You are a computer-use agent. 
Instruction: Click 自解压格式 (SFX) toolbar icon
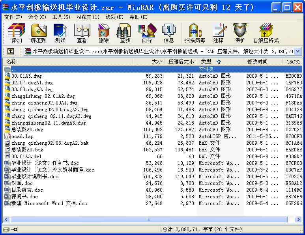pos(266,33)
